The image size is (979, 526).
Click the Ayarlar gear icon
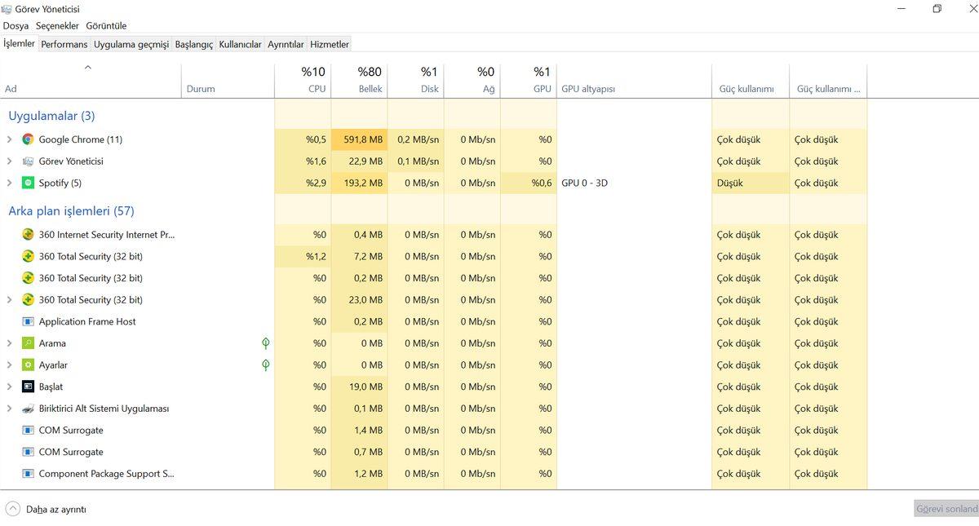[28, 365]
